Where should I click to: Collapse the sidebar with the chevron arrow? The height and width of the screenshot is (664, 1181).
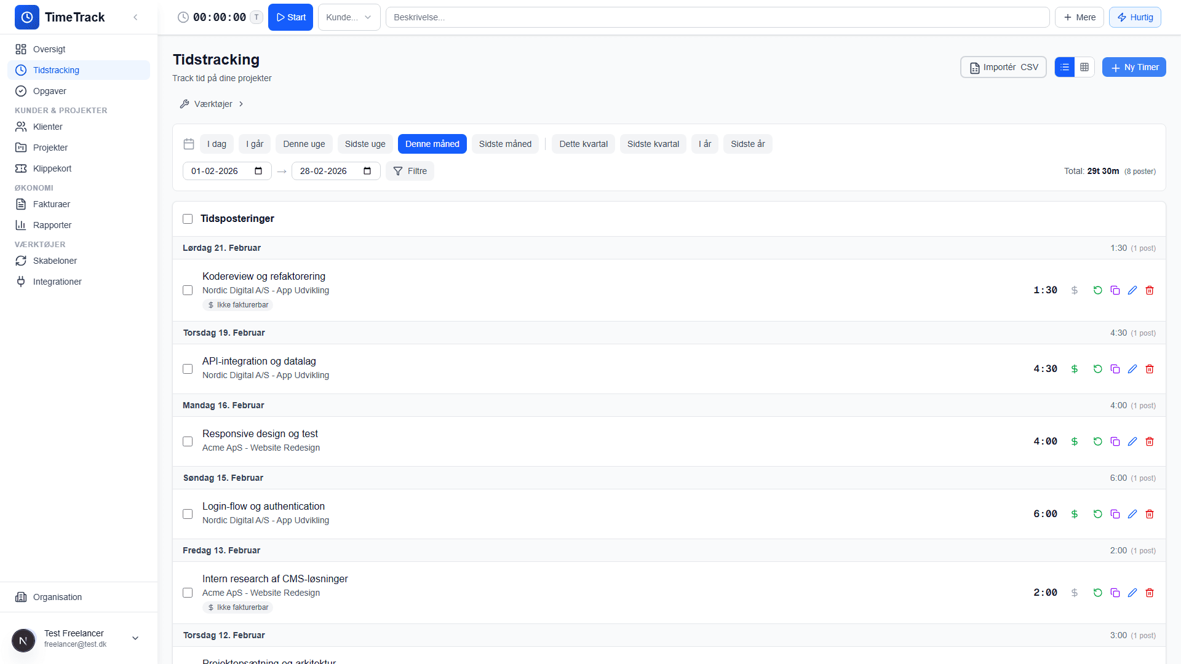[x=135, y=17]
